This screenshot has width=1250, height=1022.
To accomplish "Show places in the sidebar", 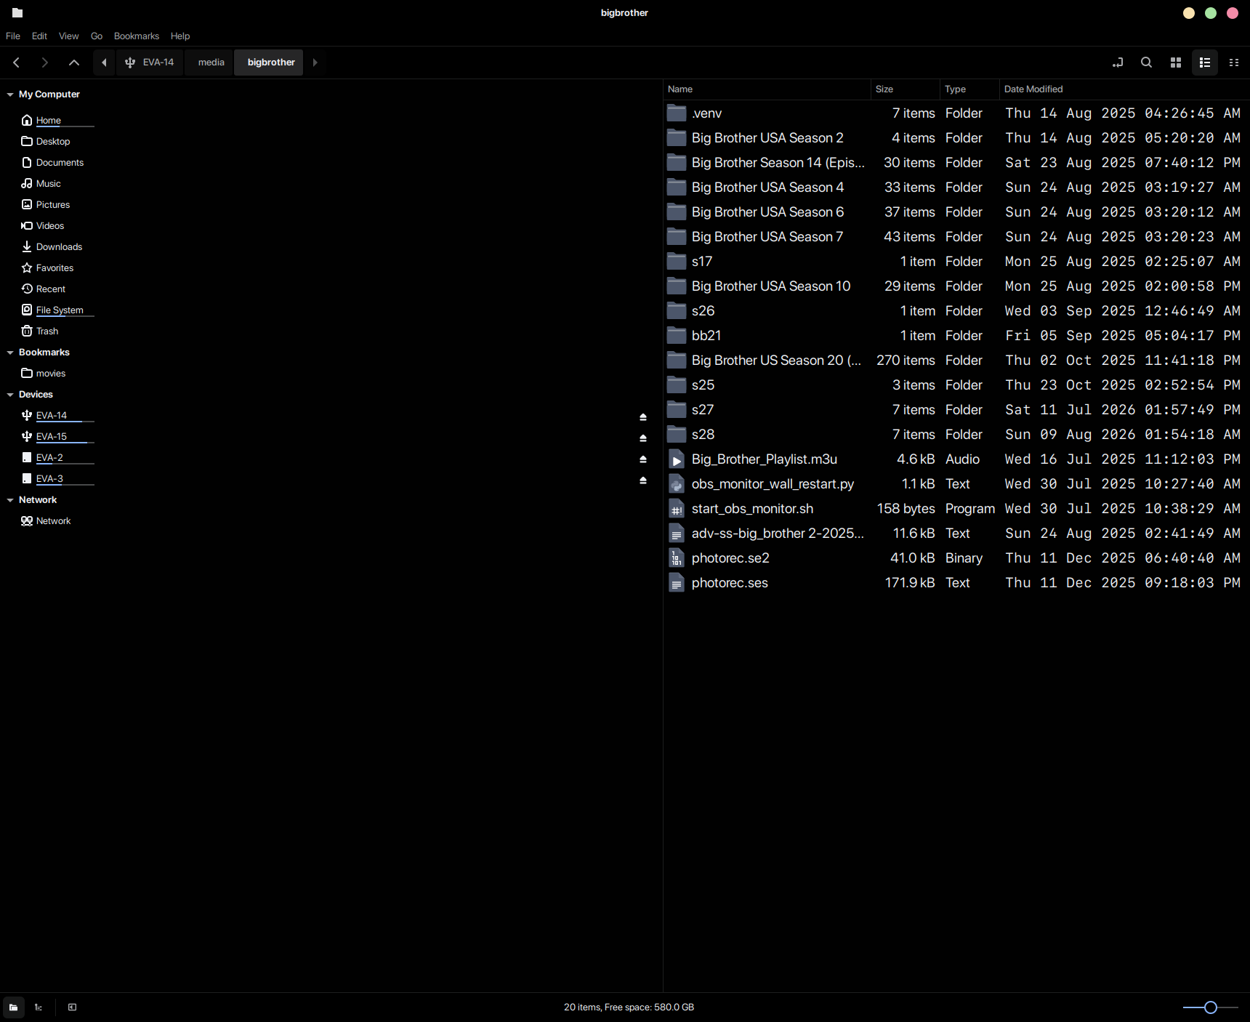I will [x=13, y=1007].
